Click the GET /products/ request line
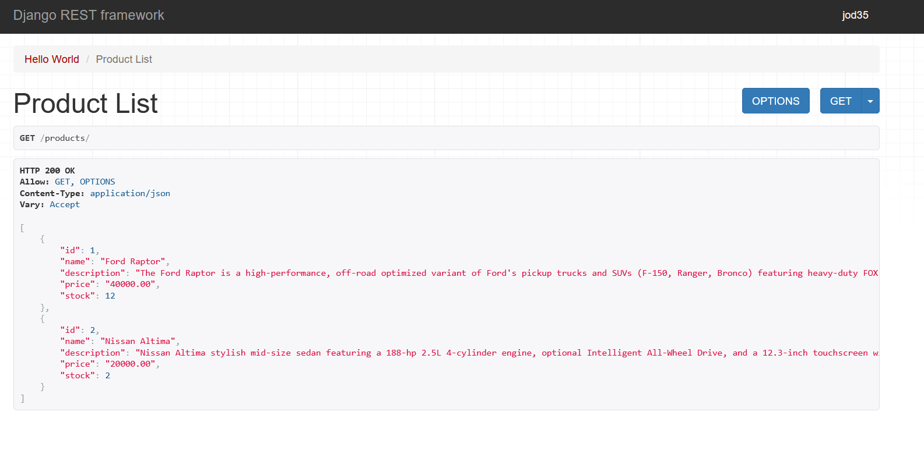Viewport: 924px width, 472px height. [55, 138]
